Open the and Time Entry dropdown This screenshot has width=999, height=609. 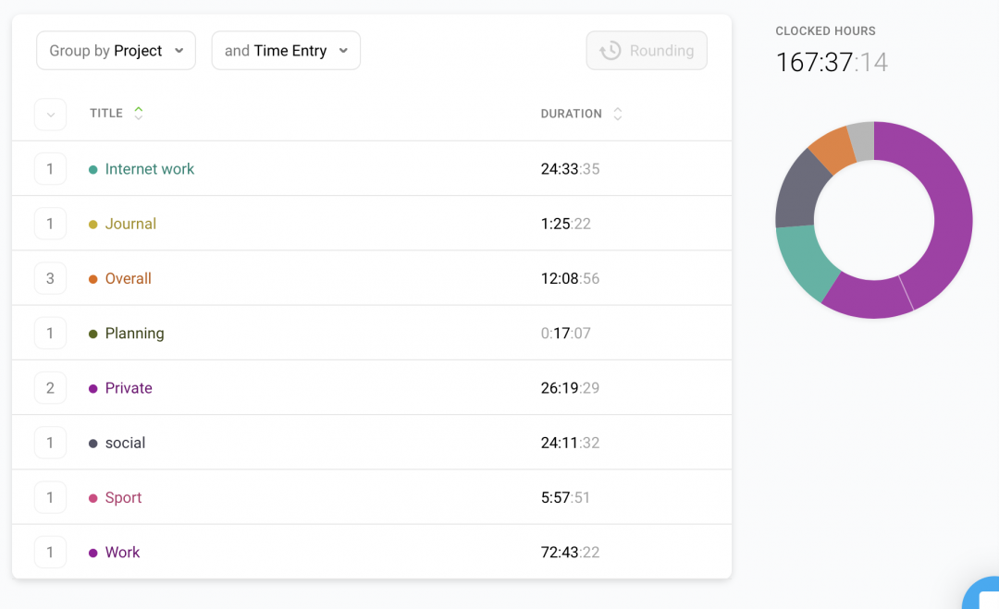[x=286, y=51]
